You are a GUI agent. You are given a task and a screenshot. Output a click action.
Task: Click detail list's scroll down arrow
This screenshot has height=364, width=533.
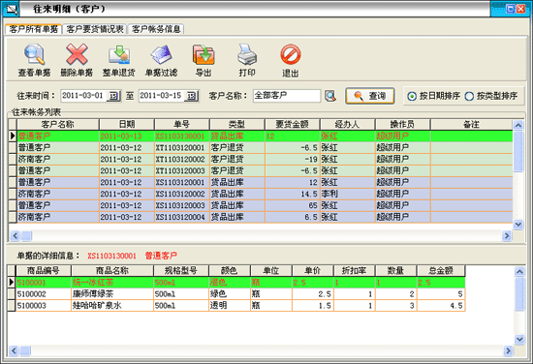[x=519, y=339]
